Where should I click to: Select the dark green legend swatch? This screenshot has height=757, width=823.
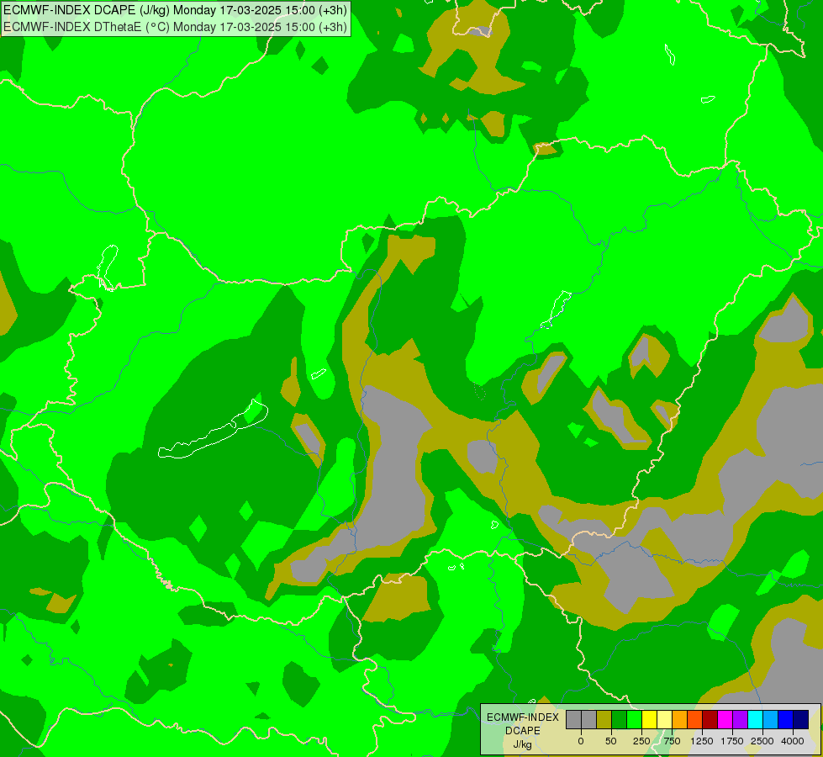point(620,719)
